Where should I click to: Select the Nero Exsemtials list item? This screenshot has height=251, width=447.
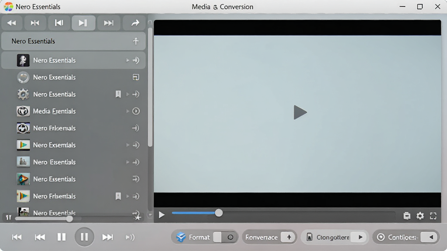[73, 145]
